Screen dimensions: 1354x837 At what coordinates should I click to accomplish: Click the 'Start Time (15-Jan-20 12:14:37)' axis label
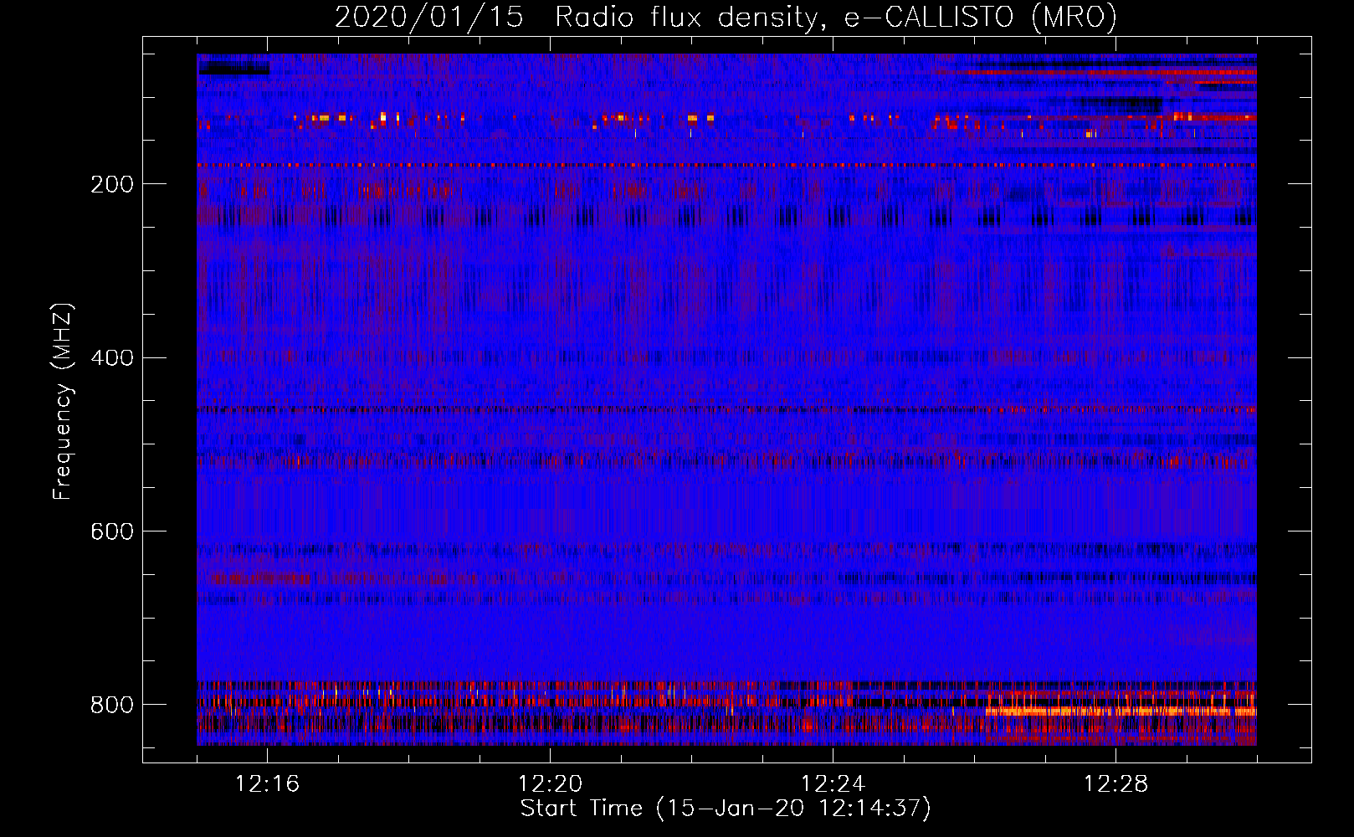point(726,808)
